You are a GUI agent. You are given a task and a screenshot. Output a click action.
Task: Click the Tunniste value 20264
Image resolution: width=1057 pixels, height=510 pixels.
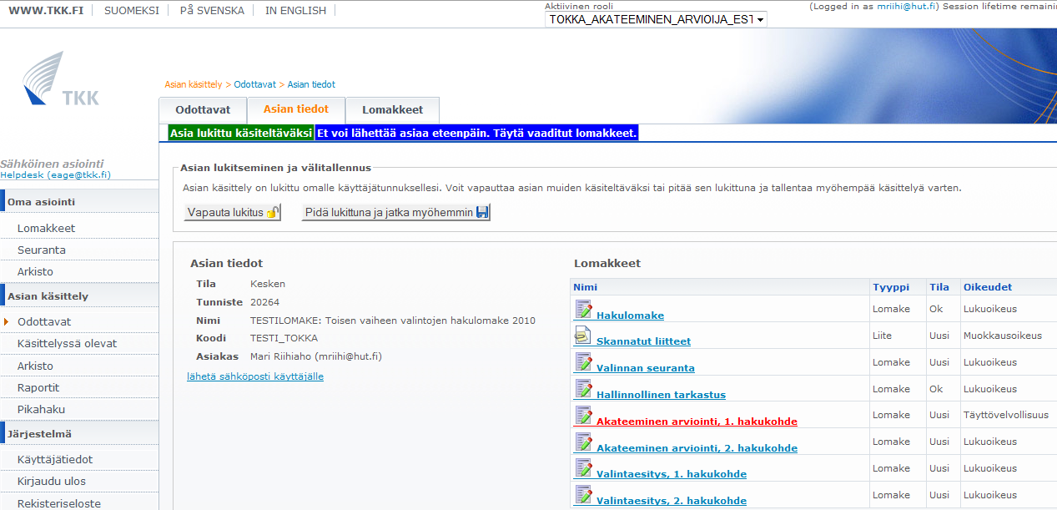(264, 302)
